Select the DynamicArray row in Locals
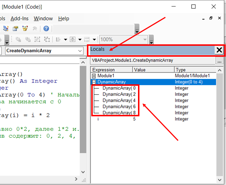 (x=153, y=82)
